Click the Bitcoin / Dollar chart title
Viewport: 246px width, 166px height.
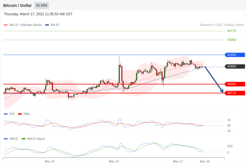(x=17, y=5)
